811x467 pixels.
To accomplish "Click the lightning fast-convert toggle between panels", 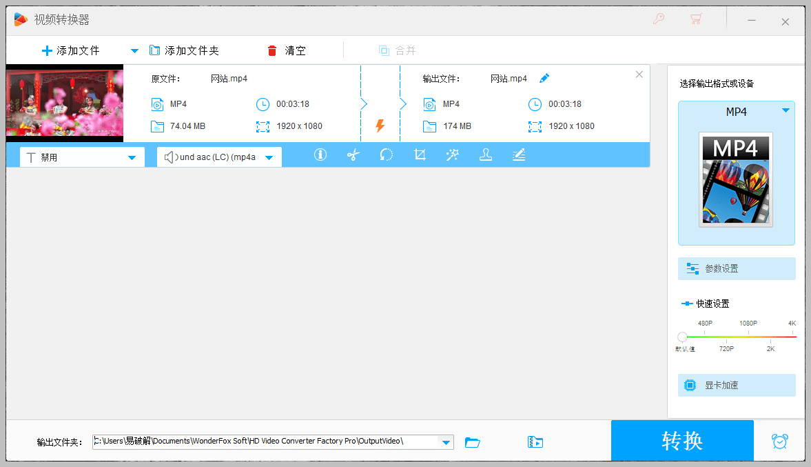I will 380,126.
